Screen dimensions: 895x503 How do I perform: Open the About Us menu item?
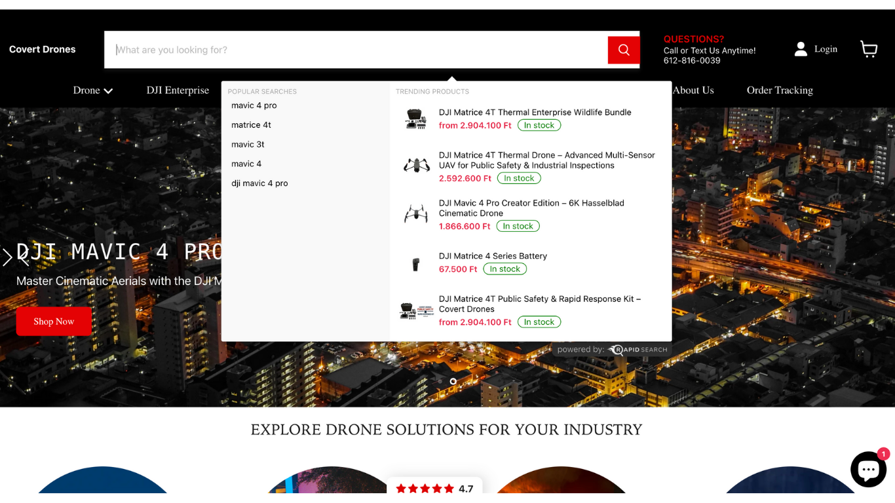tap(693, 90)
